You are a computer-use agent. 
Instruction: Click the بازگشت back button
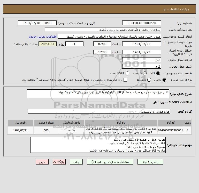pos(59,162)
